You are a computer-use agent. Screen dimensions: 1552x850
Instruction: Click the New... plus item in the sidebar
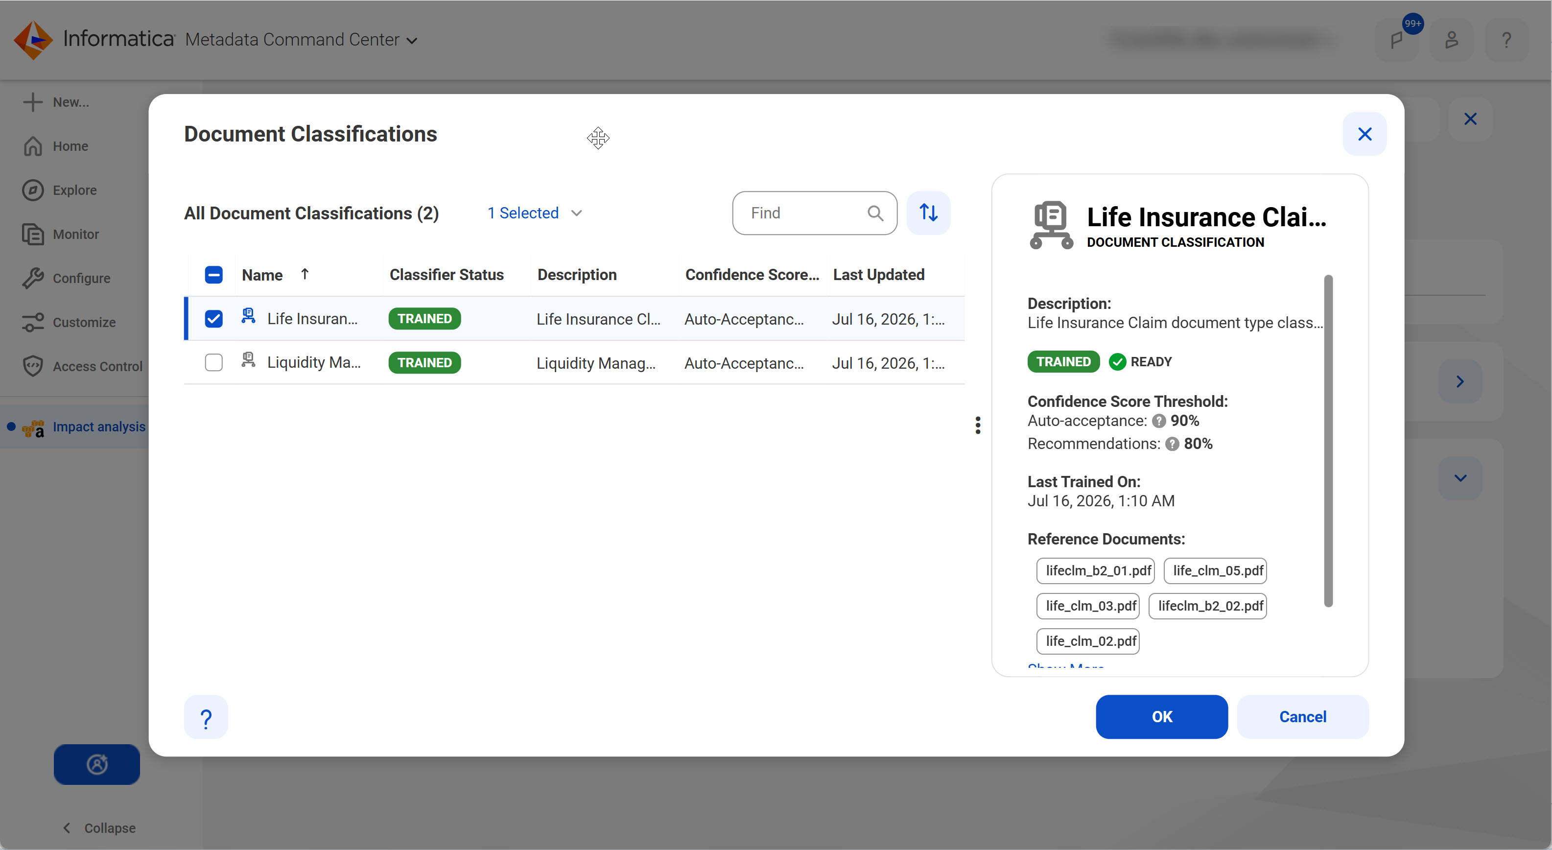click(56, 102)
